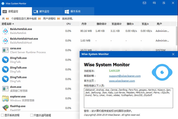Switch to 硬件监控 tab

48,11
